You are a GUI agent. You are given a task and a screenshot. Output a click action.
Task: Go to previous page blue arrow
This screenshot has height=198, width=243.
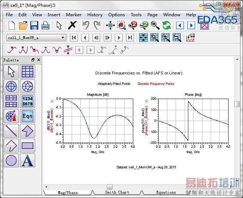(180, 25)
